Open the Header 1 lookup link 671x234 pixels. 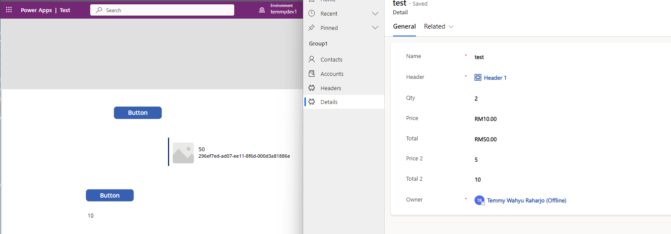coord(495,78)
